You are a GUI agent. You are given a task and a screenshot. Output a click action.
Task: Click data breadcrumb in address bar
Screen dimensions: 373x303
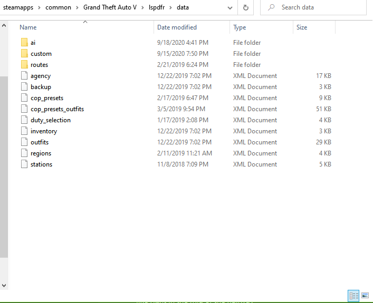tap(183, 7)
